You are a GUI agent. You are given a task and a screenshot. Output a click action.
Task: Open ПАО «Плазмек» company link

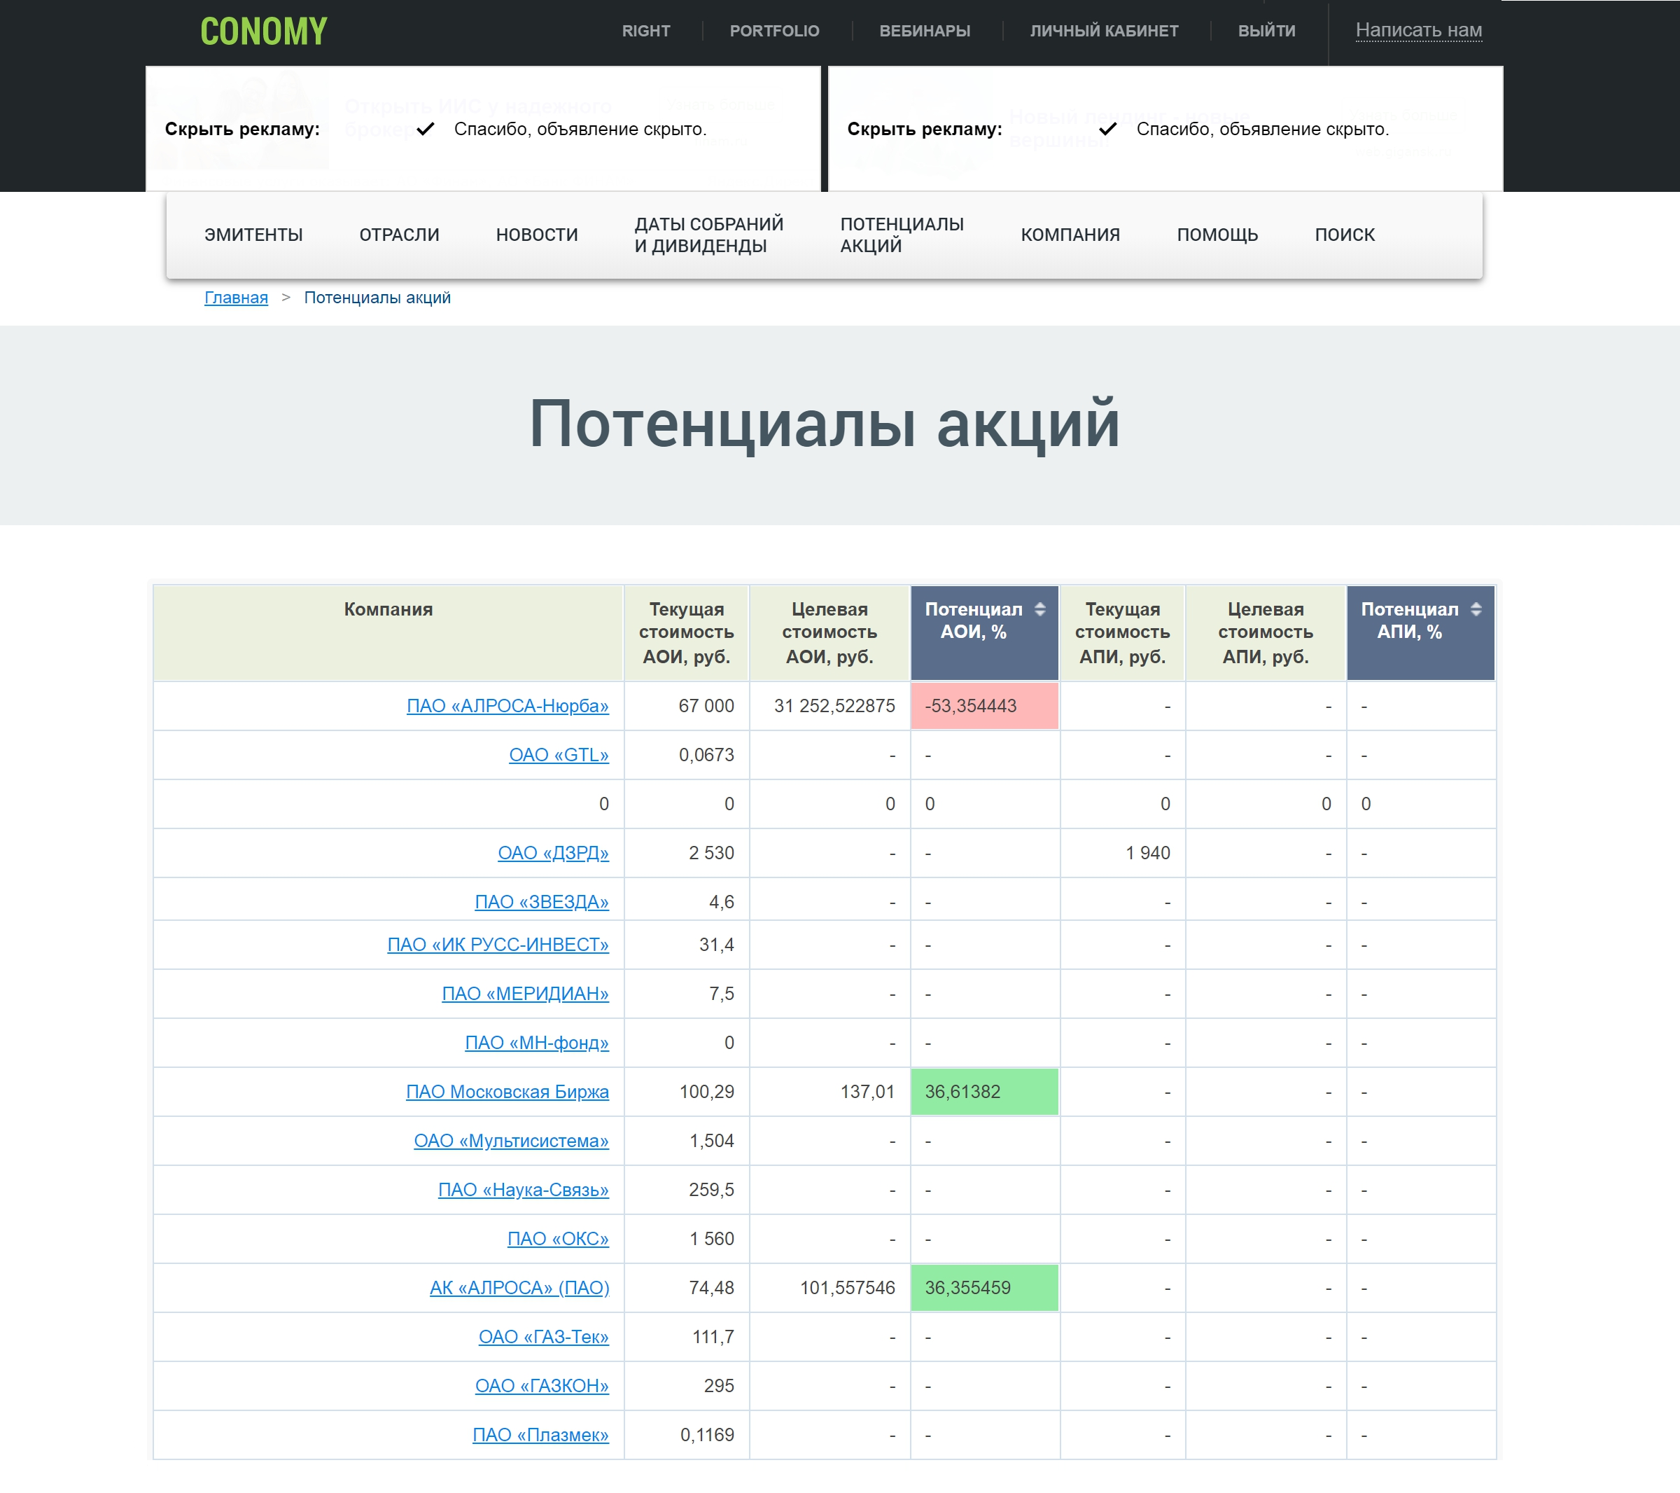541,1435
